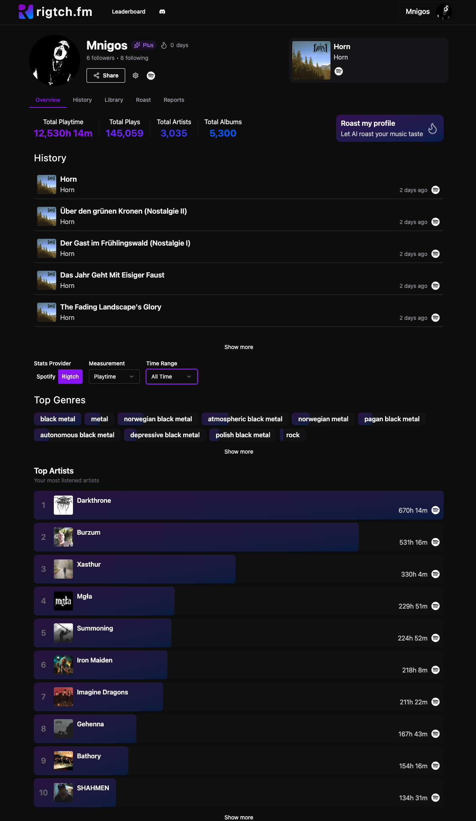Viewport: 476px width, 821px height.
Task: Open the Discord icon in the navbar
Action: pos(162,12)
